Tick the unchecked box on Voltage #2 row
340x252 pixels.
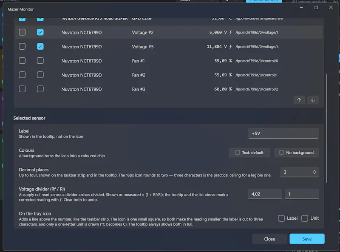(x=22, y=32)
